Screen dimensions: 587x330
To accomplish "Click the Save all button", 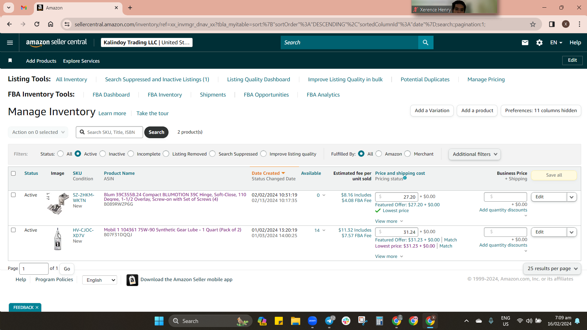I will pos(554,175).
